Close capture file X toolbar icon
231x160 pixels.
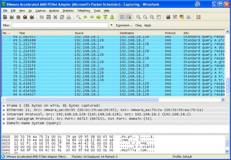(55, 17)
